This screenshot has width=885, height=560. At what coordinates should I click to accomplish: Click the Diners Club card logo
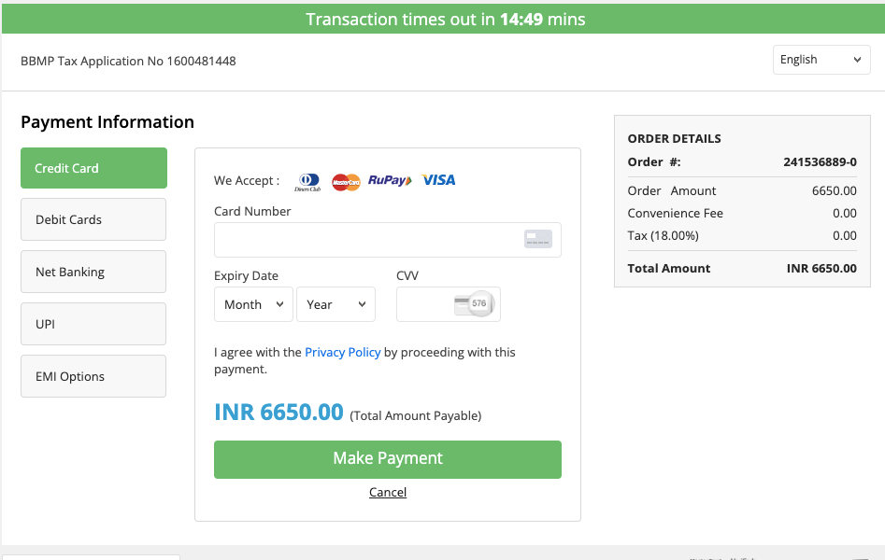click(x=308, y=182)
